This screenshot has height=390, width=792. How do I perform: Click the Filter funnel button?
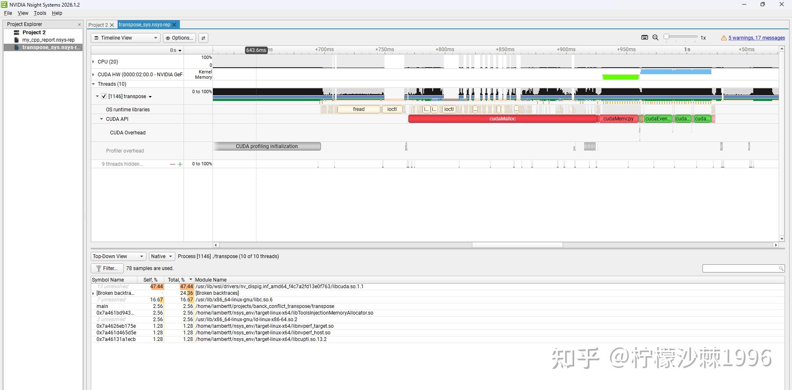tap(107, 268)
